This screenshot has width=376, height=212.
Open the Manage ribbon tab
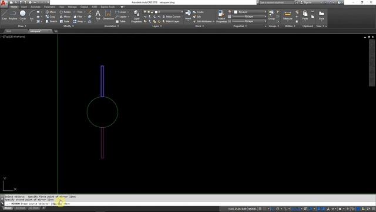coord(72,7)
